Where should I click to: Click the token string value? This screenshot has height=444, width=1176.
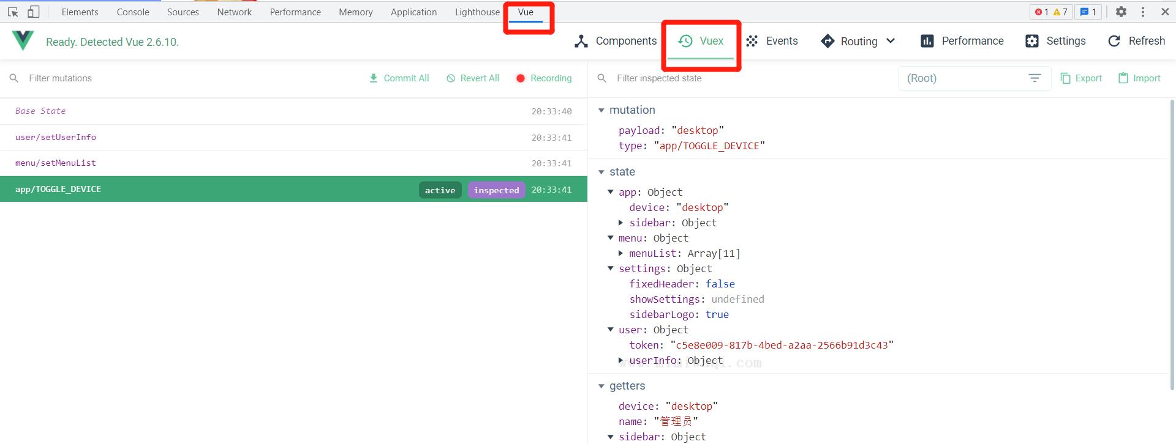pyautogui.click(x=782, y=345)
